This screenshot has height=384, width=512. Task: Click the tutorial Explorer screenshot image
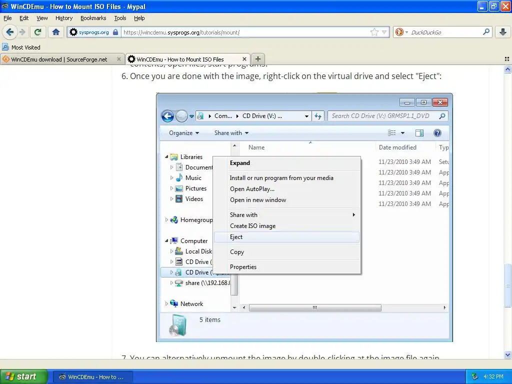point(304,217)
